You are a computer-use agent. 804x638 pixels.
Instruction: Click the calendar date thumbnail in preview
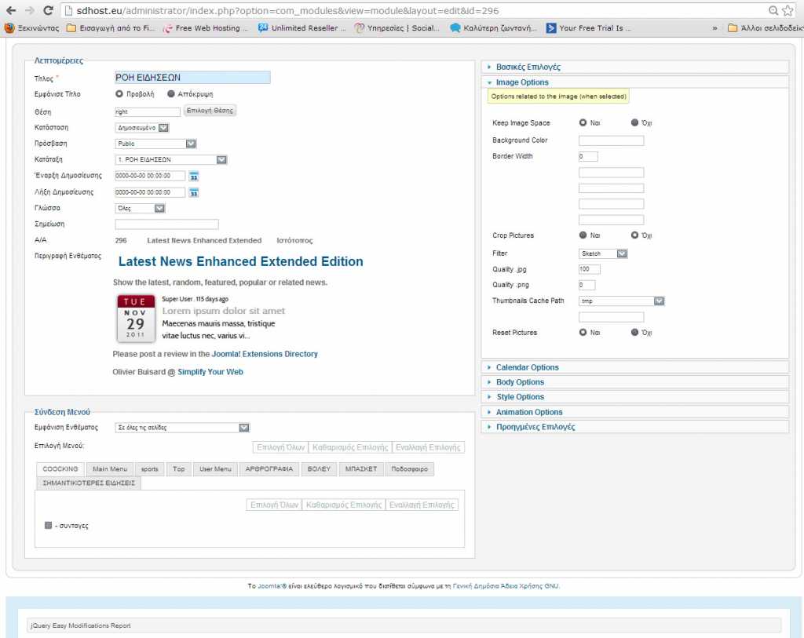(x=136, y=319)
